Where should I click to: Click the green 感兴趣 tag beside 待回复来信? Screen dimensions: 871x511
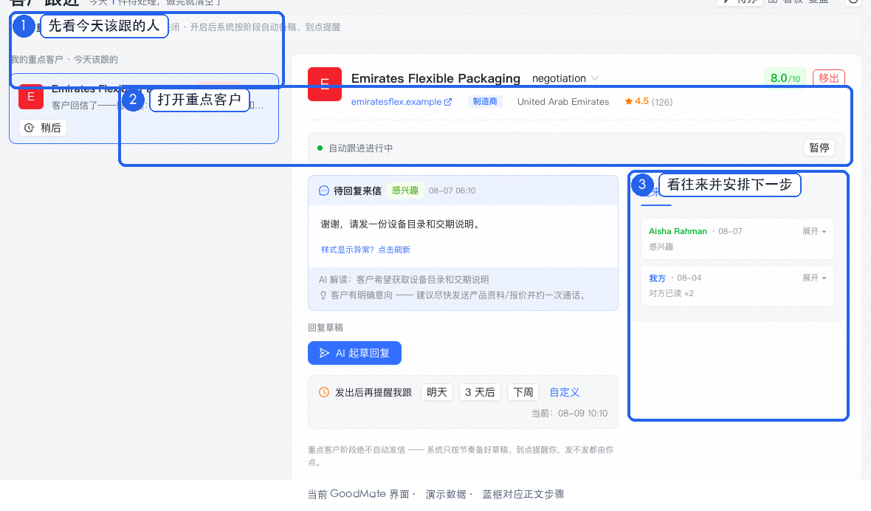pyautogui.click(x=405, y=191)
